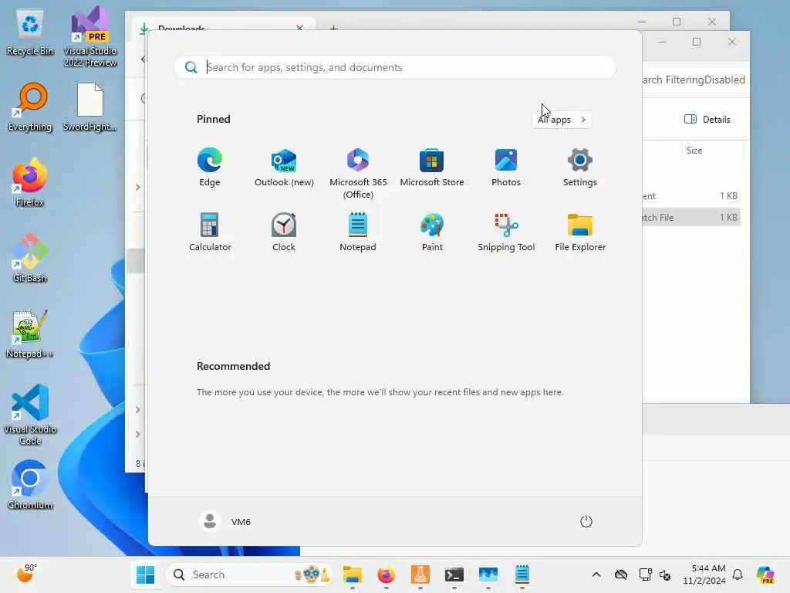Open File Explorer from the taskbar
Viewport: 790px width, 593px height.
(352, 574)
